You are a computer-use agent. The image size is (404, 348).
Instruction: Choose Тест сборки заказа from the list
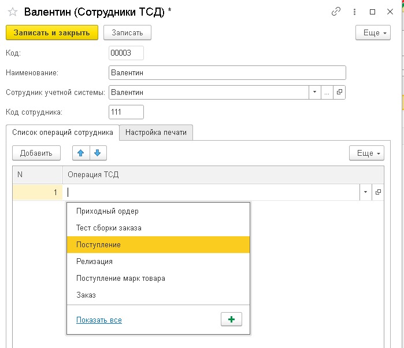click(x=158, y=228)
